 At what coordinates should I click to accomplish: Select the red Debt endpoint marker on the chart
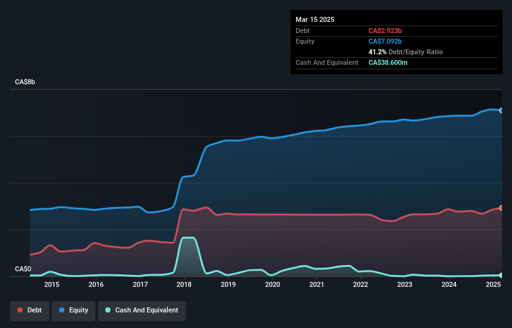(x=501, y=208)
